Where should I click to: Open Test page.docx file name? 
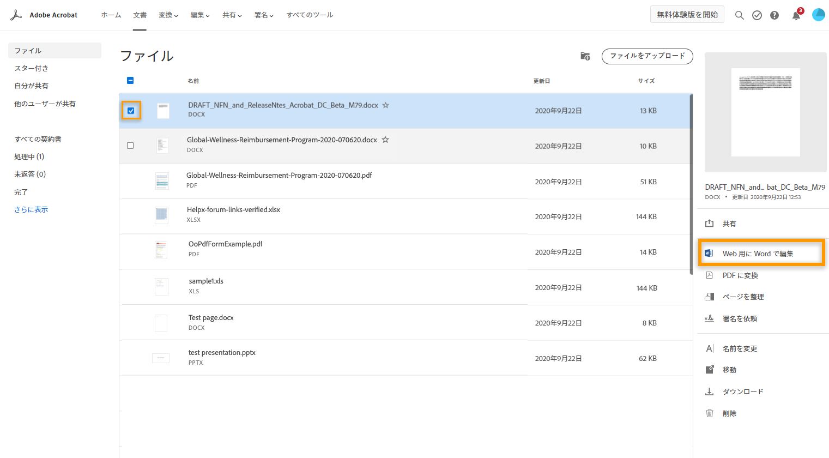211,317
